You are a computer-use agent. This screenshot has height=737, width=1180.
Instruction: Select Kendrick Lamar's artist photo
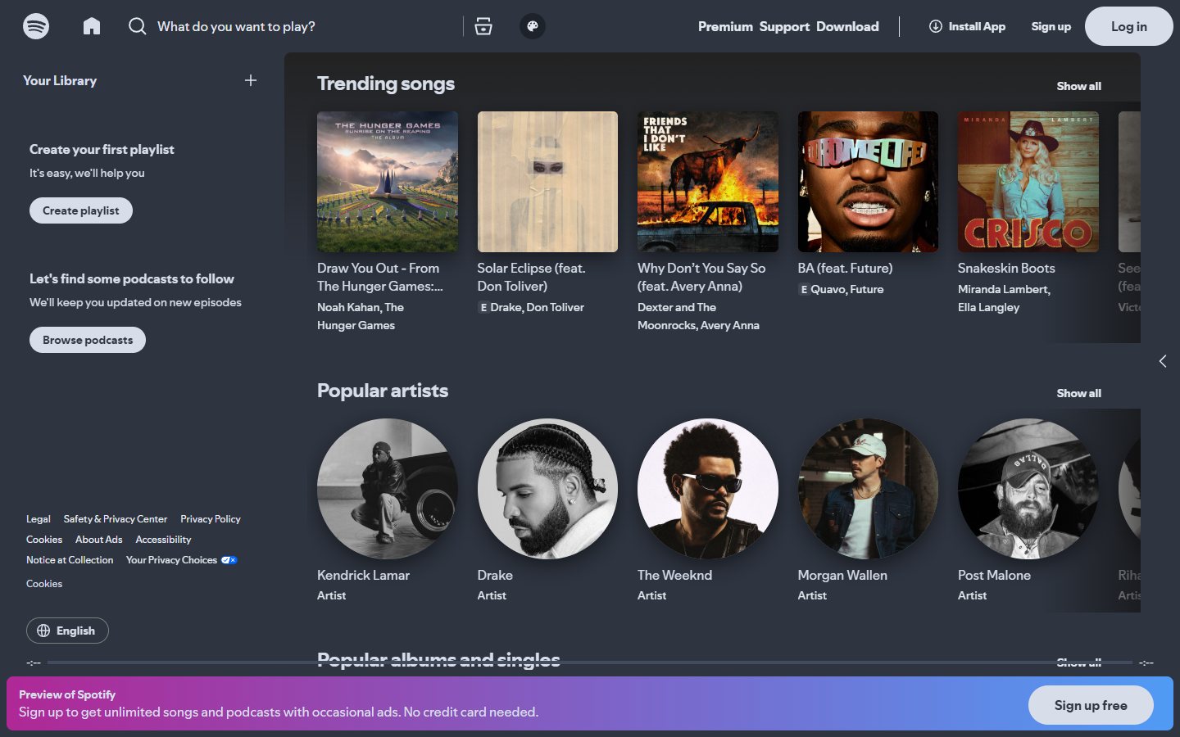point(388,489)
